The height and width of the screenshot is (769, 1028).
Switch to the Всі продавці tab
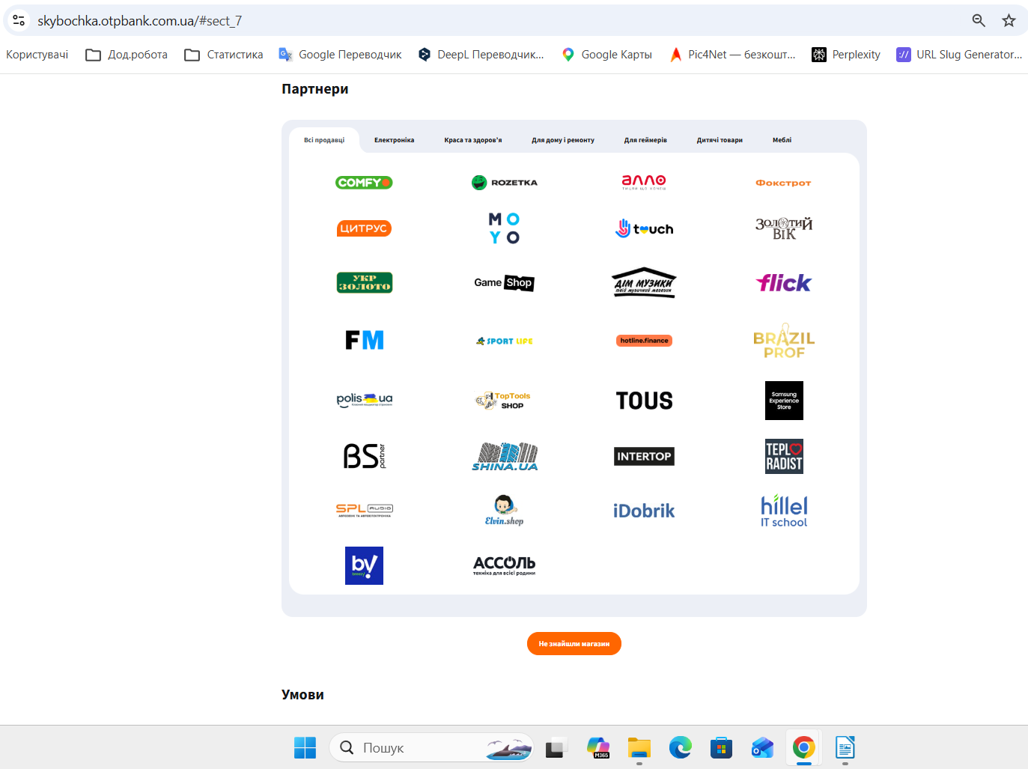coord(324,140)
